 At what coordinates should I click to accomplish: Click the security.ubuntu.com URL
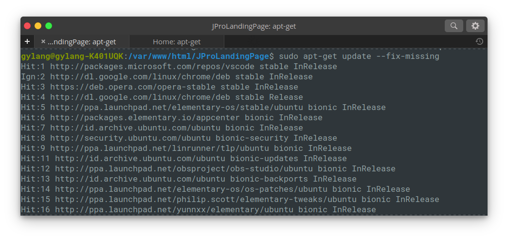[130, 138]
